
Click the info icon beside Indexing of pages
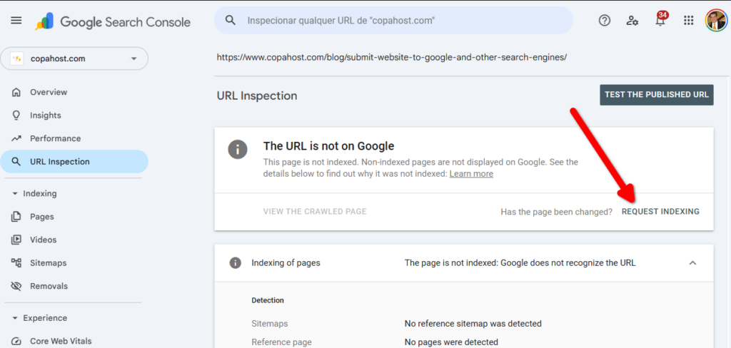(236, 262)
